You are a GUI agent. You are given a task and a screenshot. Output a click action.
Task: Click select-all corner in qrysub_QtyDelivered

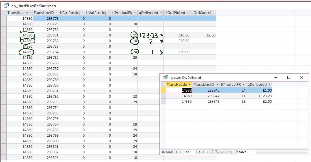[163, 84]
